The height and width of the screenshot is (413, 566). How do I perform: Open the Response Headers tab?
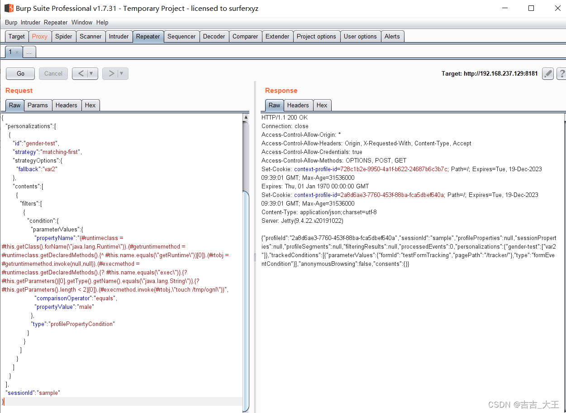[x=298, y=105]
